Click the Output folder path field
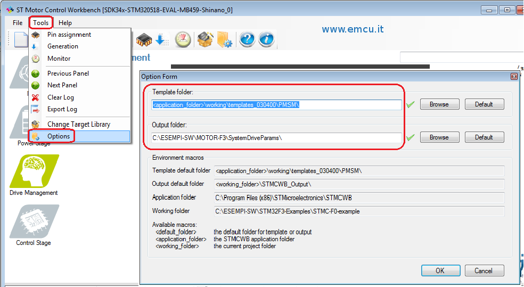This screenshot has width=524, height=287. tap(276, 138)
